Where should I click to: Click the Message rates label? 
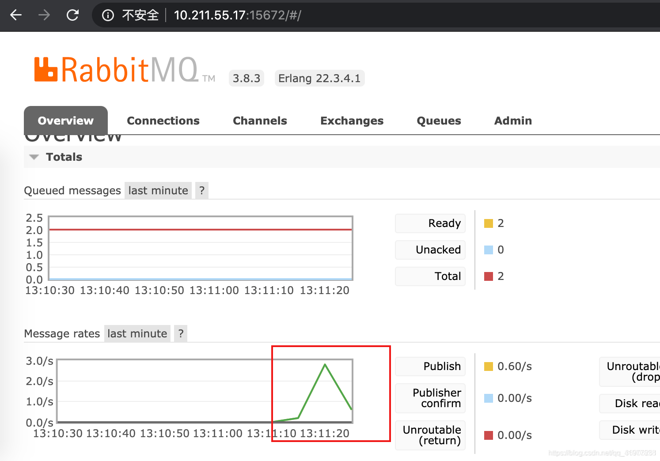(62, 333)
